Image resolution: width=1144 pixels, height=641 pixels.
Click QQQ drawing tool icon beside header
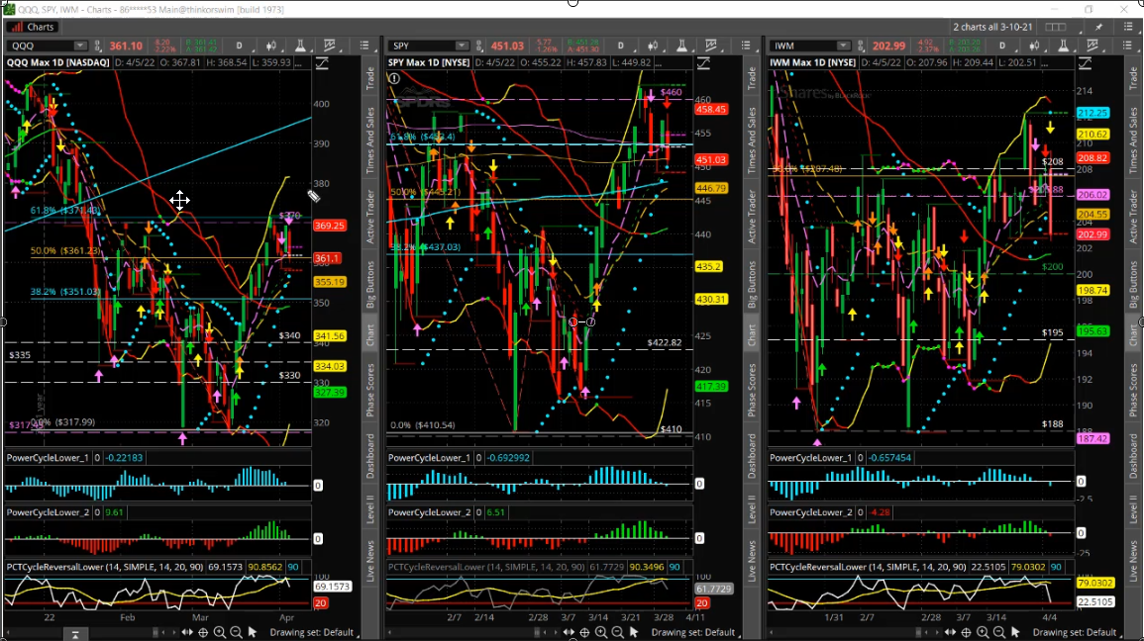tap(322, 63)
